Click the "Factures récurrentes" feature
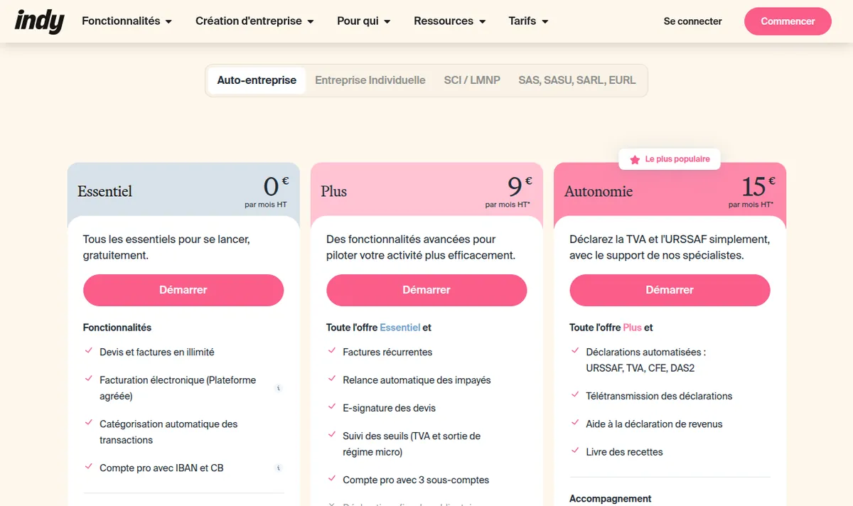Image resolution: width=853 pixels, height=506 pixels. click(x=387, y=352)
